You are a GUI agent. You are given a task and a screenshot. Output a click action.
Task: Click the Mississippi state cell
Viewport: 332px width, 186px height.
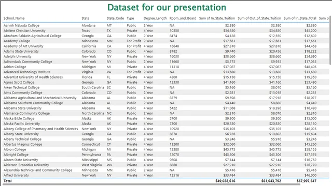90,160
